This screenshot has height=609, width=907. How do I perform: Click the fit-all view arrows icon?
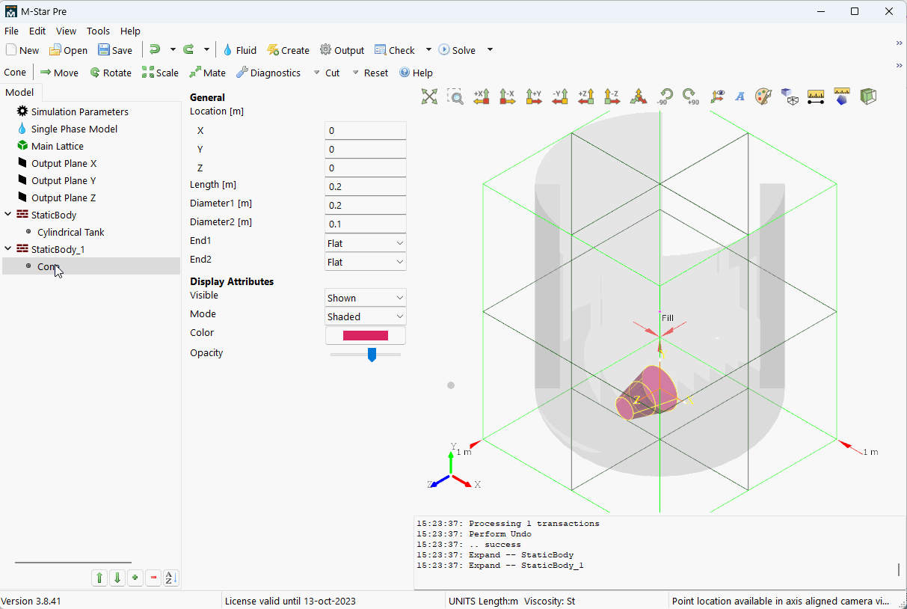429,96
